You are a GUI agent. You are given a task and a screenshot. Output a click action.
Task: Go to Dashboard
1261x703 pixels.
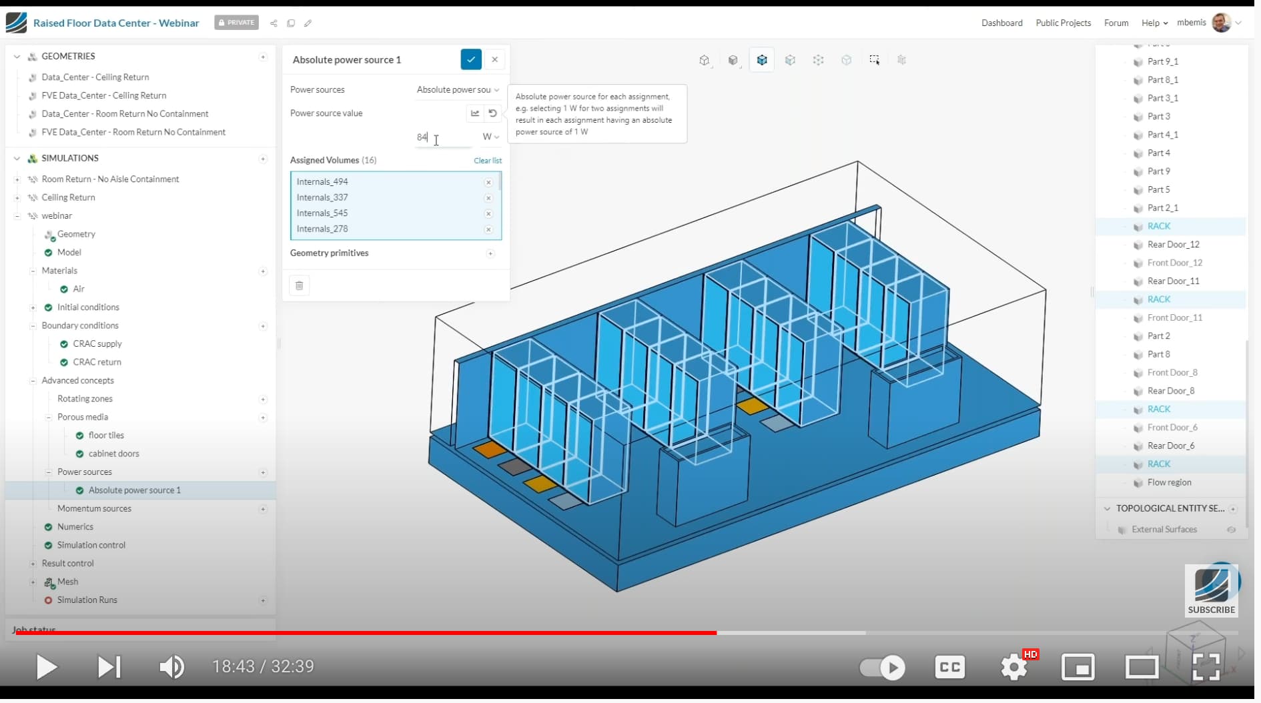(1001, 23)
